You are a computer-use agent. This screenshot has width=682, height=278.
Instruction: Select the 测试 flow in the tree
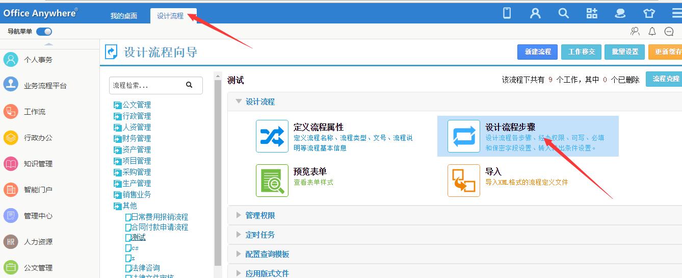138,237
